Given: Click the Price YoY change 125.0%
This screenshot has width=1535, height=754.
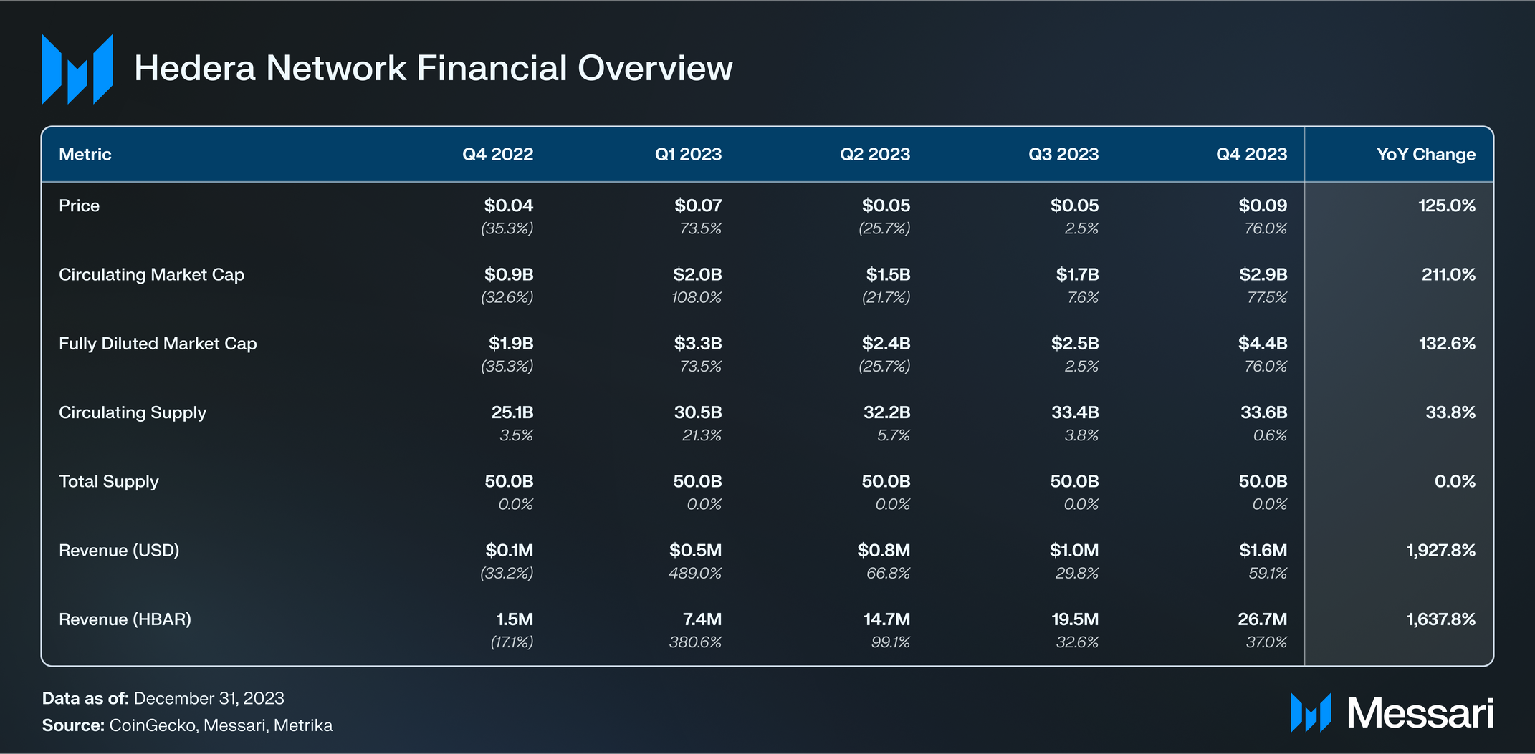Looking at the screenshot, I should pos(1447,206).
